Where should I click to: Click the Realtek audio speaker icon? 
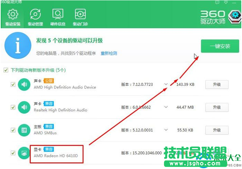(24, 107)
